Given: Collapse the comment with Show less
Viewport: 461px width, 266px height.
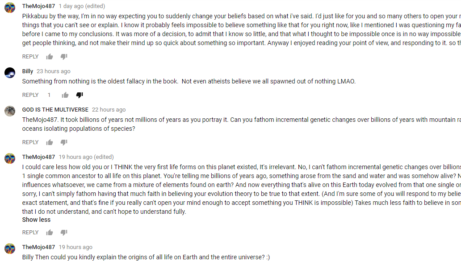Looking at the screenshot, I should (x=36, y=220).
